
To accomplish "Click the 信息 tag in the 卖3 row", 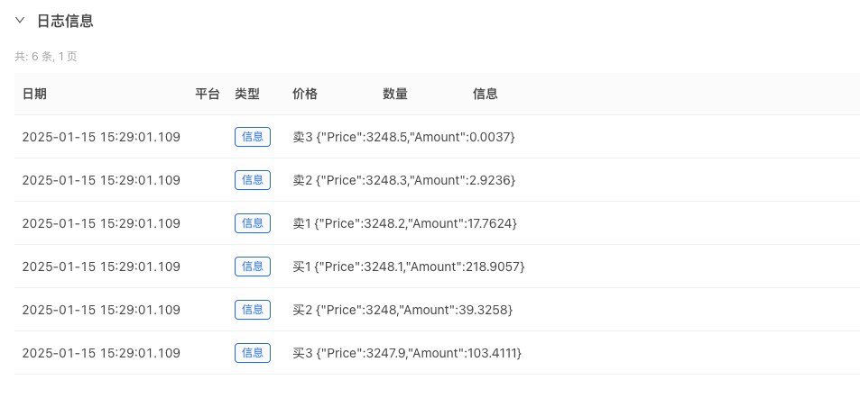I will tap(253, 137).
